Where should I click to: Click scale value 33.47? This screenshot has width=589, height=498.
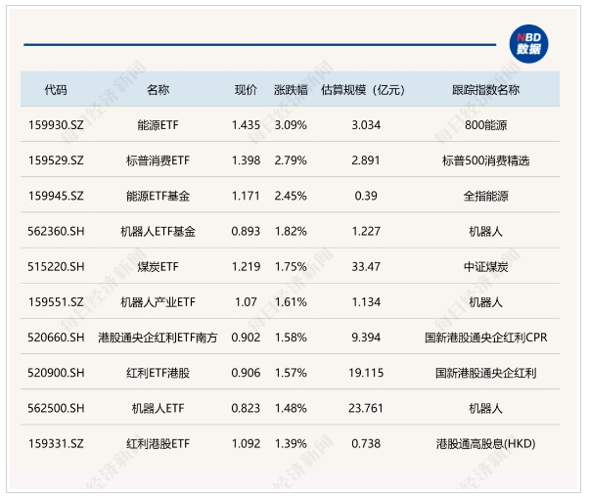click(x=366, y=267)
